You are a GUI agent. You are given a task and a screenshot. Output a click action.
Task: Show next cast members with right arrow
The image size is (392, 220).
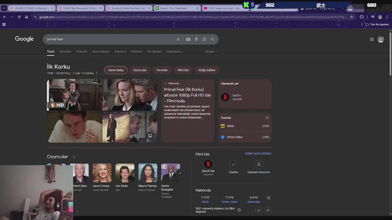pos(180,173)
